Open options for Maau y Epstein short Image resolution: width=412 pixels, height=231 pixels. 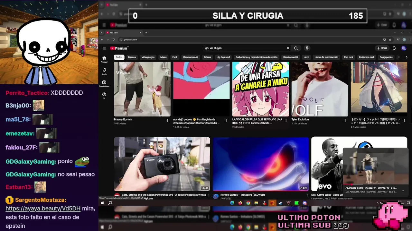coord(167,121)
